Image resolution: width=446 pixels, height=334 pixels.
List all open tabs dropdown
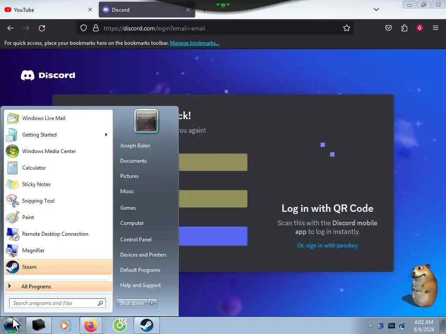[x=376, y=10]
